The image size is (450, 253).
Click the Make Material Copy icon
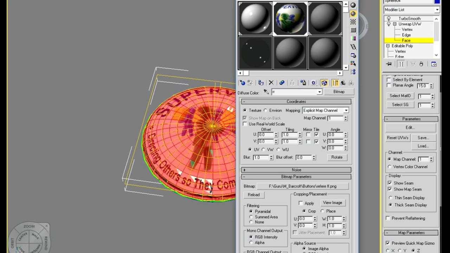[282, 83]
